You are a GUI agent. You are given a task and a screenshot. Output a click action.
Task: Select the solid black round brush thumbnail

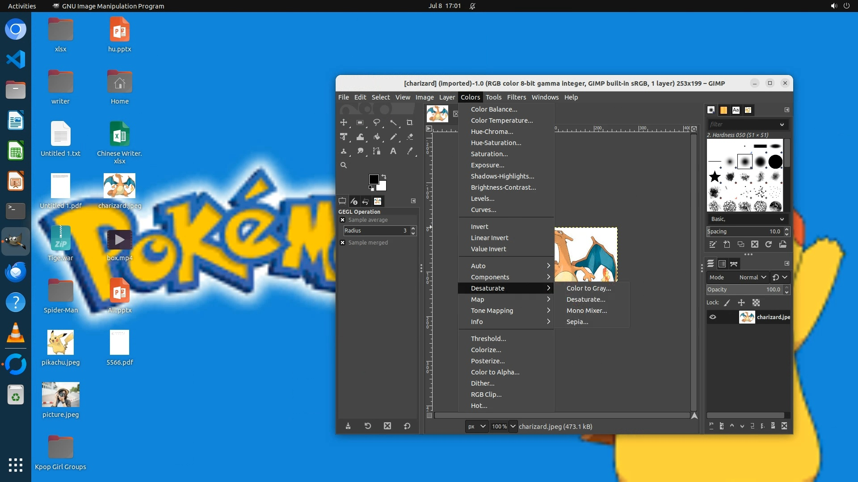[775, 162]
